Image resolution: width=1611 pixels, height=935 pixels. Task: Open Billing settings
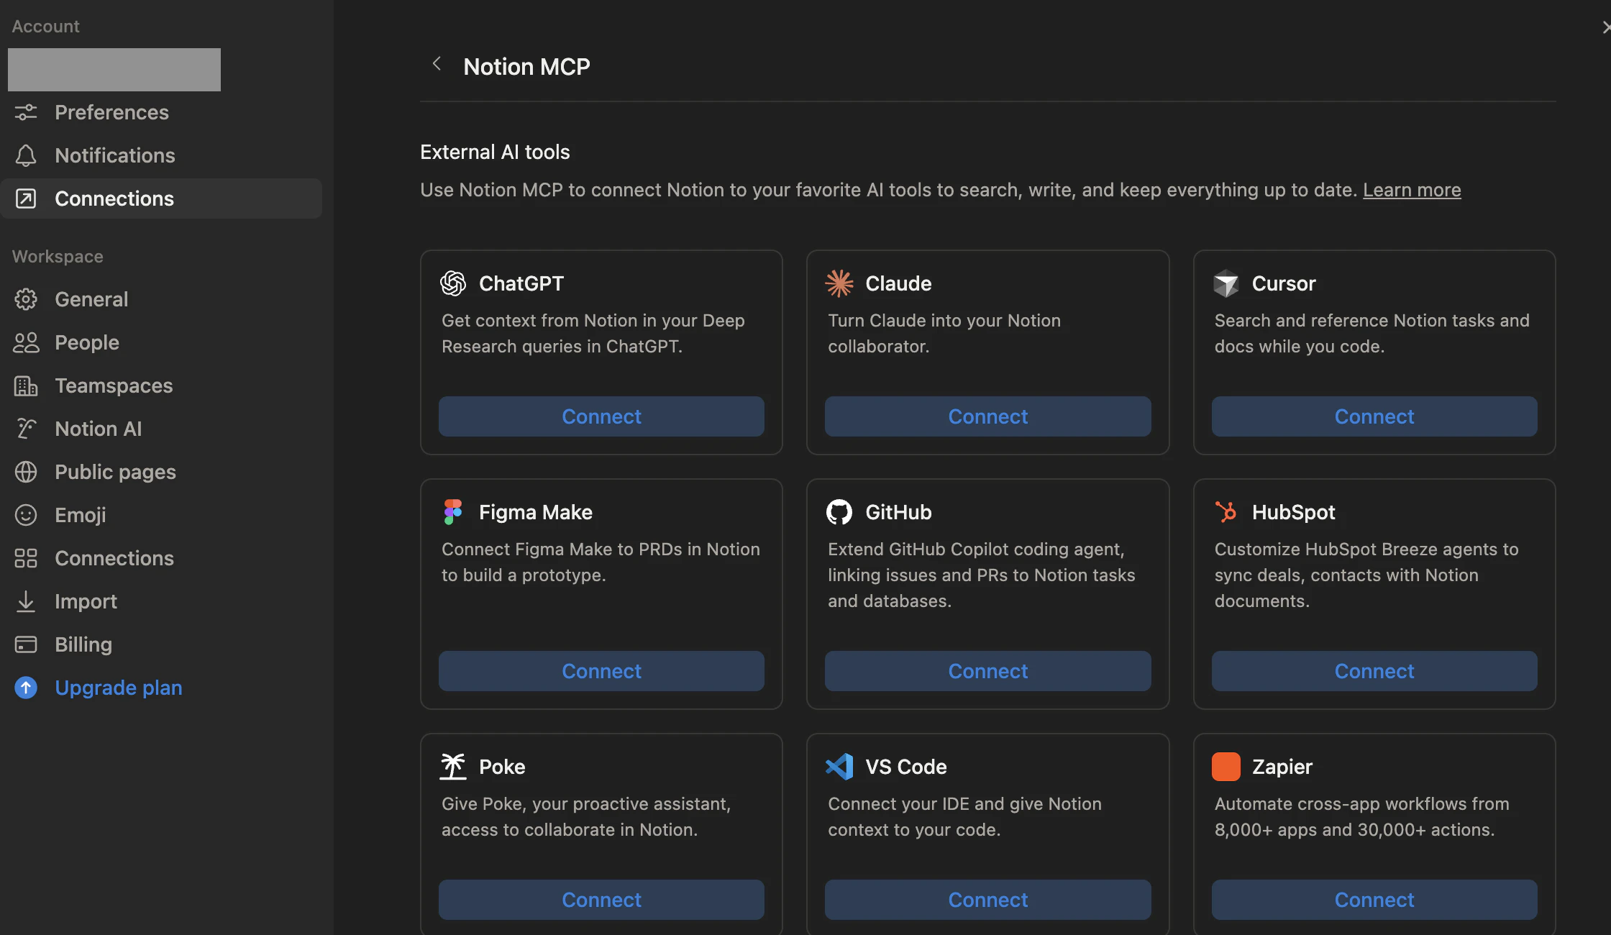coord(161,644)
